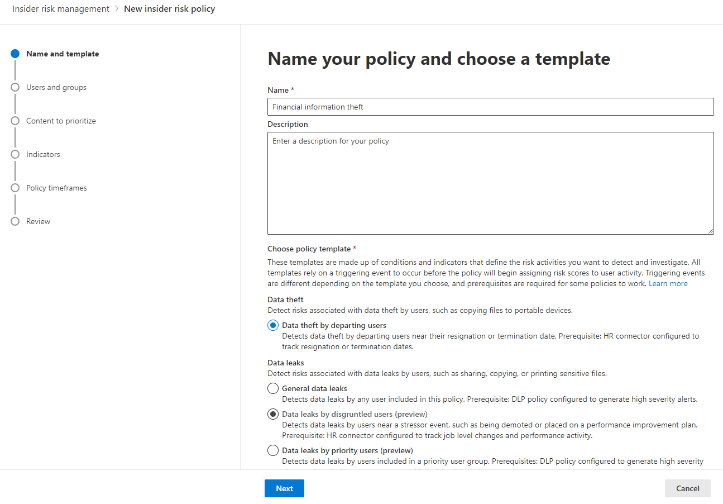Viewport: 723px width, 504px height.
Task: Select Data theft by departing users
Action: coord(273,325)
